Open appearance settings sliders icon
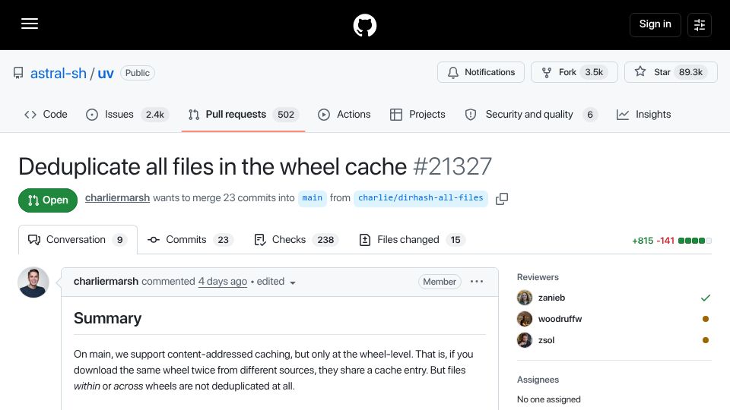 point(700,24)
